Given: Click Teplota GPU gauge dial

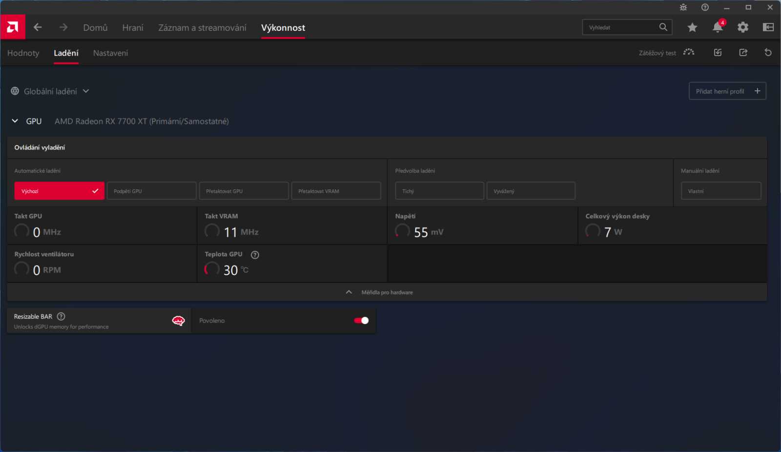Looking at the screenshot, I should 212,268.
